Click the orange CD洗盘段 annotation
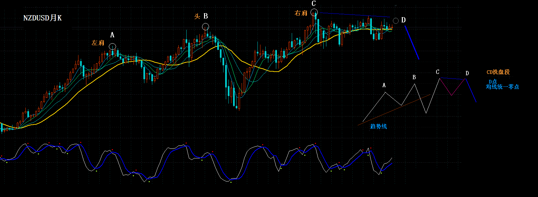 [x=498, y=72]
